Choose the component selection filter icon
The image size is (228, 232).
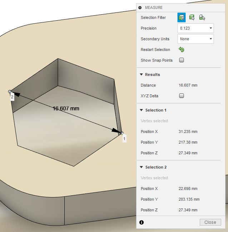coord(202,17)
